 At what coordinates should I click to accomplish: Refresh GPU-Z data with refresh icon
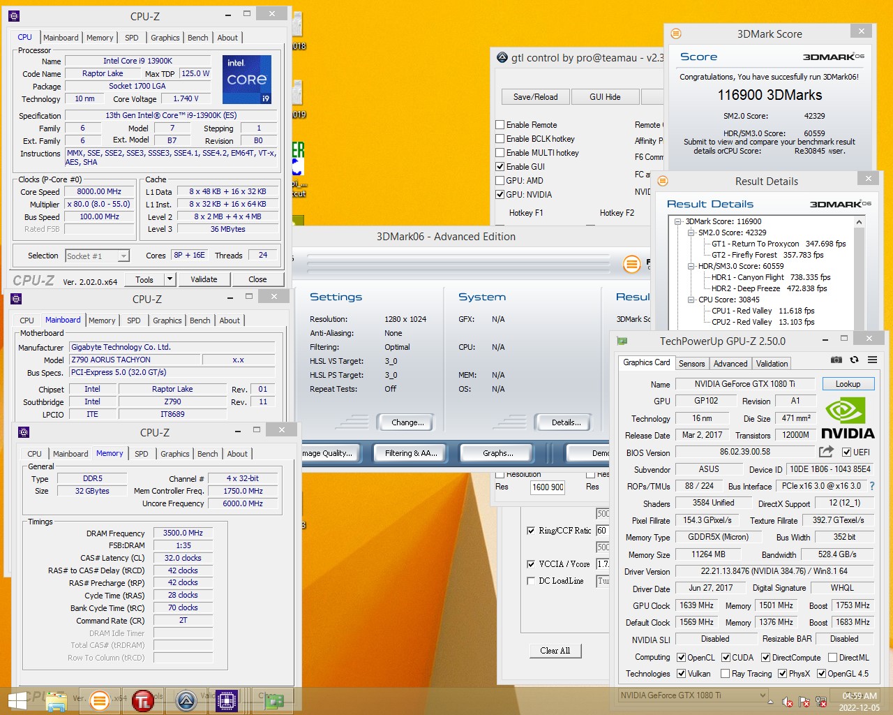854,360
